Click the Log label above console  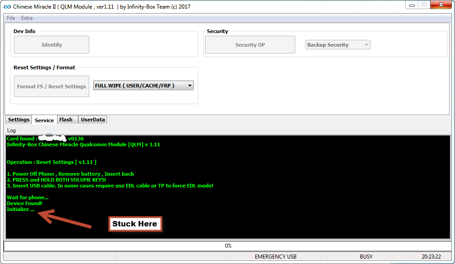click(x=11, y=130)
